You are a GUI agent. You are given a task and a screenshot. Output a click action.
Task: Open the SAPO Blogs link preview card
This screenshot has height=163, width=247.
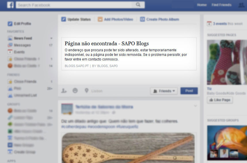pyautogui.click(x=129, y=54)
